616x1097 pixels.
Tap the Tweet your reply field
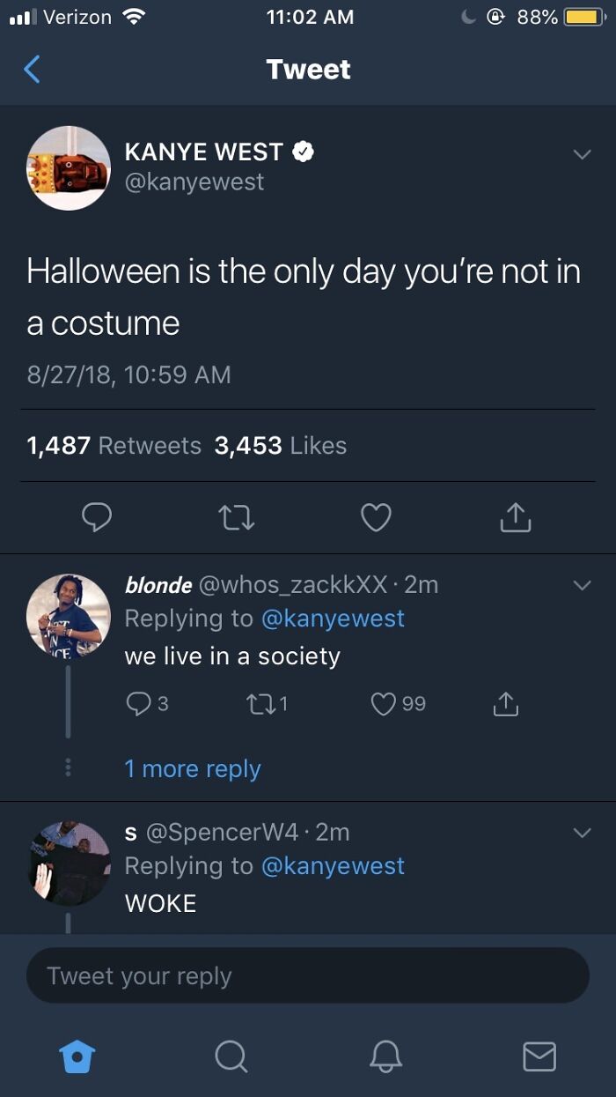[x=307, y=975]
